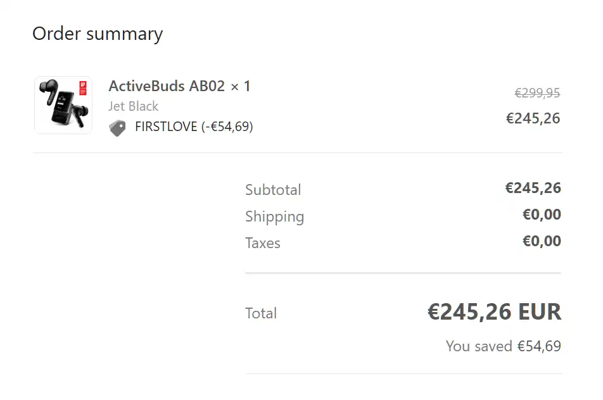The height and width of the screenshot is (400, 603).
Task: Click the discount tag icon beside FIRSTLOVE
Action: pos(118,128)
